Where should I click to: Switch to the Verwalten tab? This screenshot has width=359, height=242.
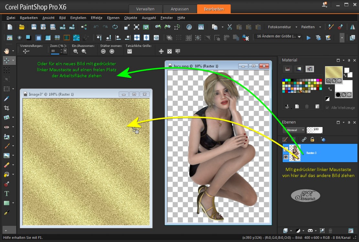[146, 9]
